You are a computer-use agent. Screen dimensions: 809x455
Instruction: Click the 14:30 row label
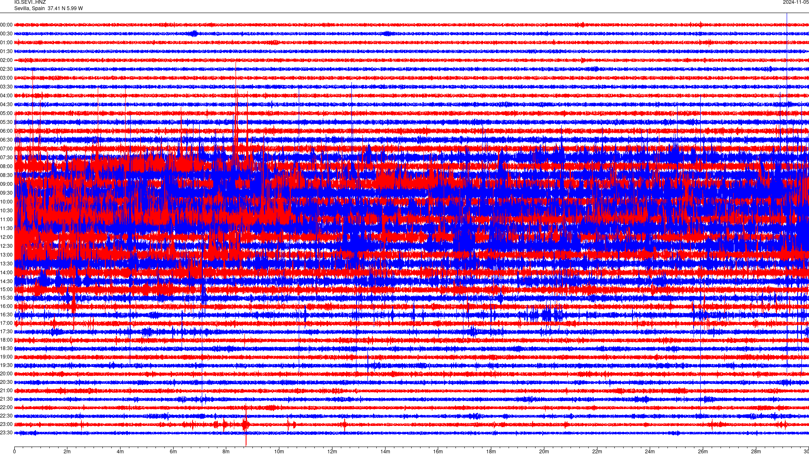click(x=6, y=281)
